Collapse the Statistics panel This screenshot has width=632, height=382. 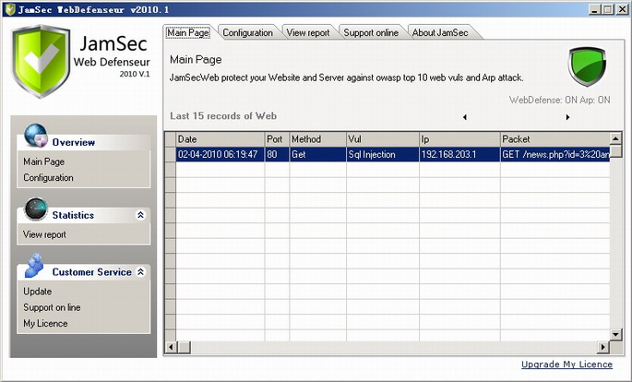(x=140, y=215)
